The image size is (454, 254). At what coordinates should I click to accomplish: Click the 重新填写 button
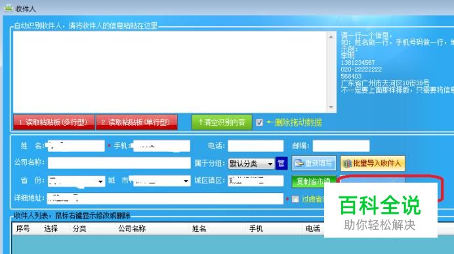click(x=314, y=163)
